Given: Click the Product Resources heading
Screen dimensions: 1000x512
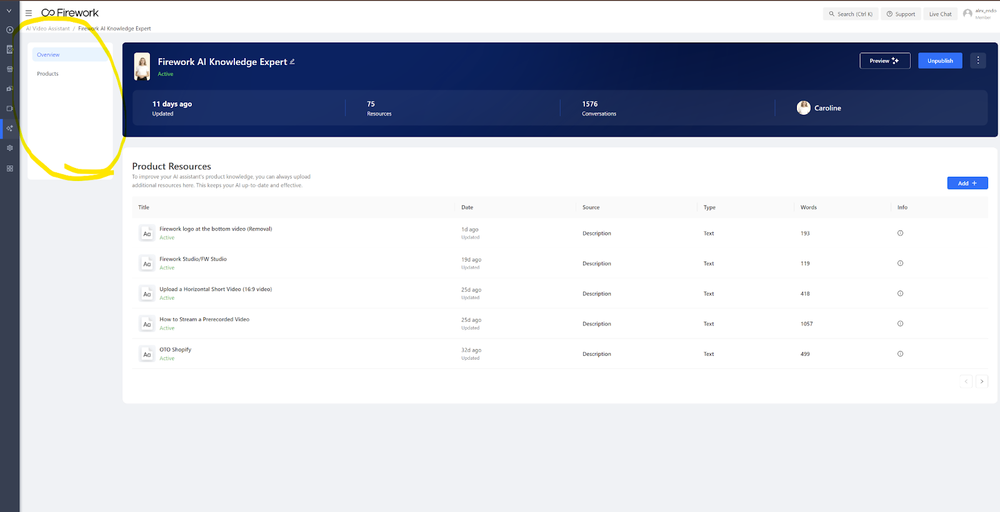Looking at the screenshot, I should 172,166.
